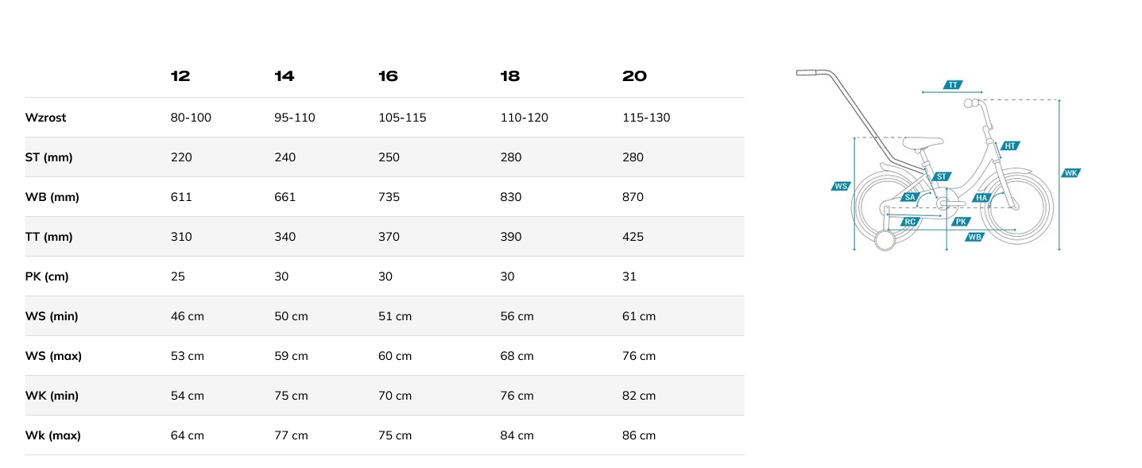The height and width of the screenshot is (468, 1142).
Task: Select the size 16 column header
Action: (x=388, y=76)
